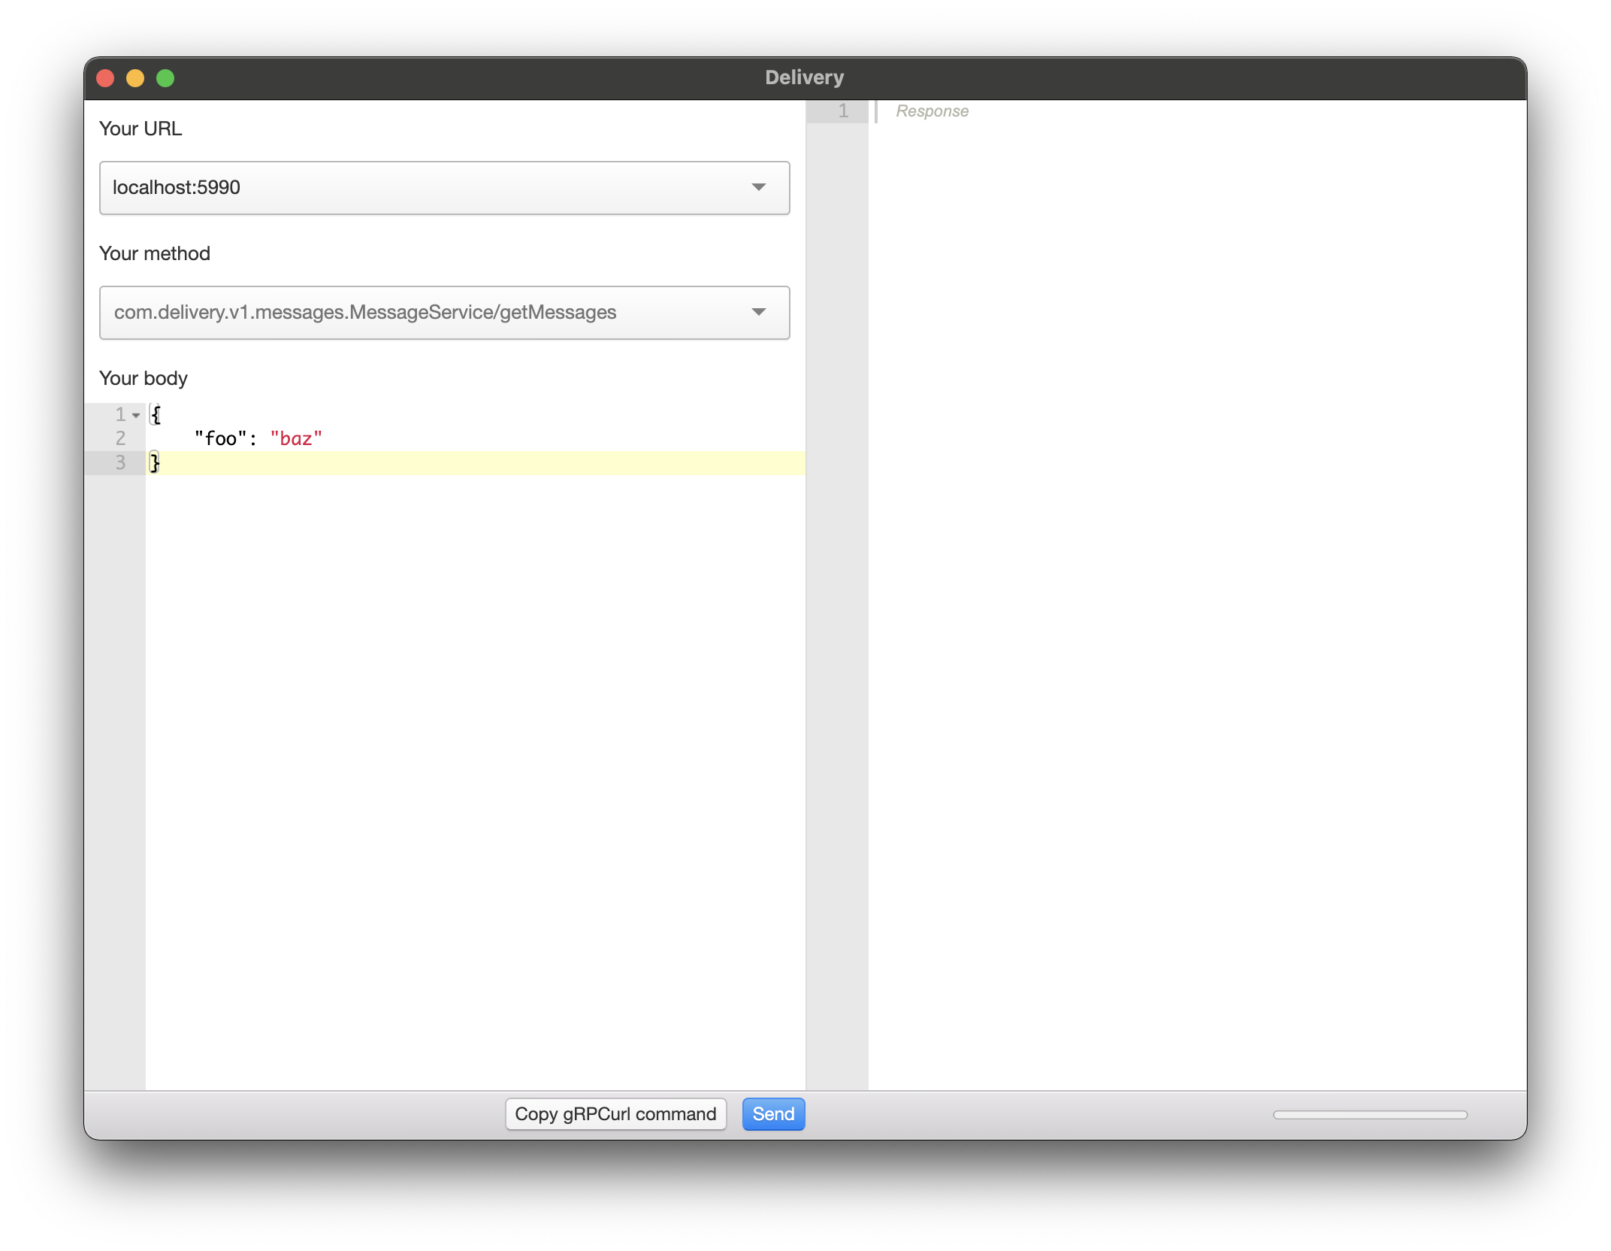This screenshot has width=1611, height=1251.
Task: Open the URL dropdown list
Action: [759, 188]
